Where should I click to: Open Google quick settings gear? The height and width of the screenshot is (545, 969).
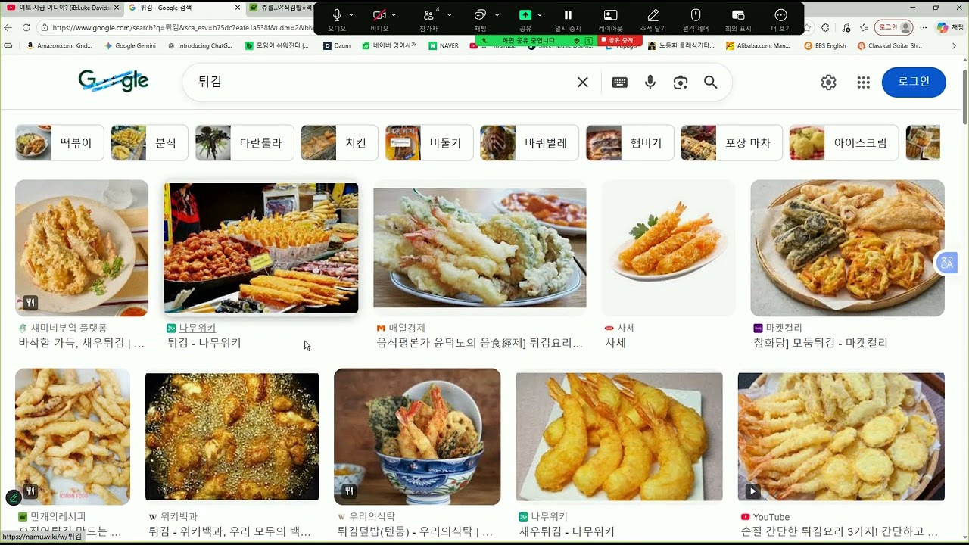(x=829, y=83)
